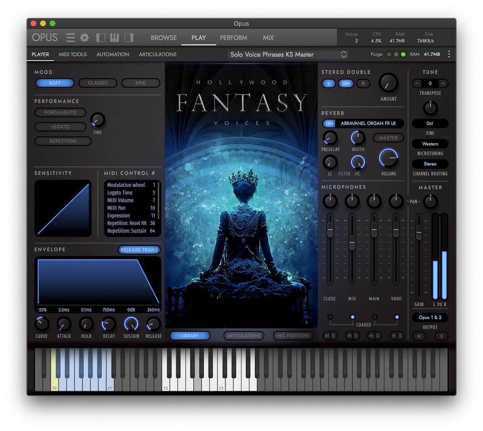Click the Performance TIME knob
This screenshot has height=431, width=483.
click(98, 120)
